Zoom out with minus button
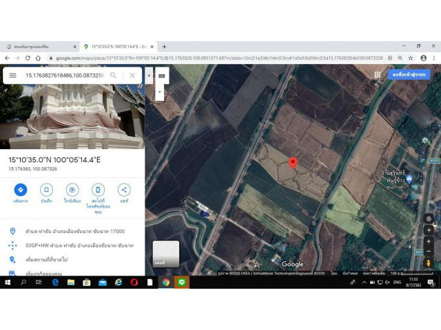Viewport: 441px width, 330px height. coord(429,251)
